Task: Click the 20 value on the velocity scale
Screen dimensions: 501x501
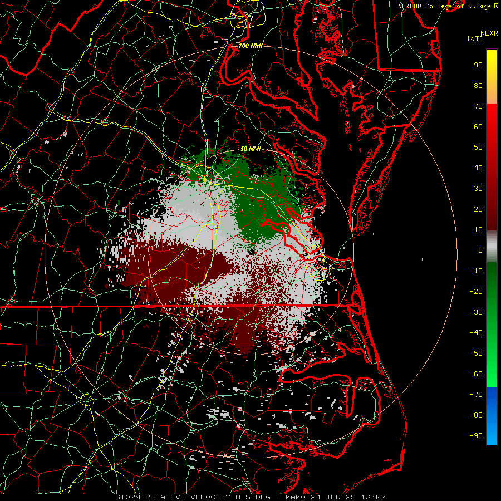Action: pos(478,209)
